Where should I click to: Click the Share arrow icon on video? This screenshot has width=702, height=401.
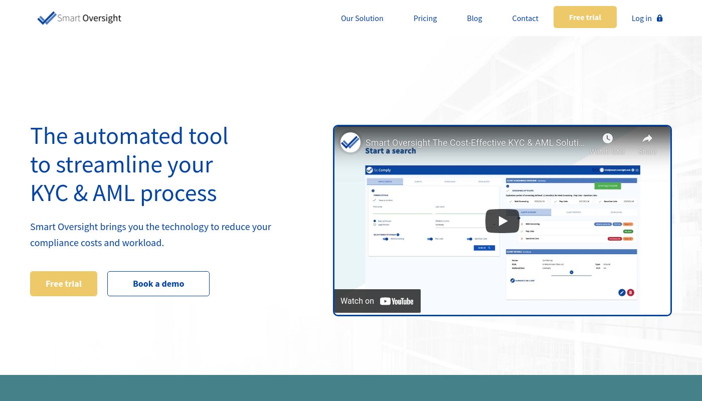pos(647,138)
